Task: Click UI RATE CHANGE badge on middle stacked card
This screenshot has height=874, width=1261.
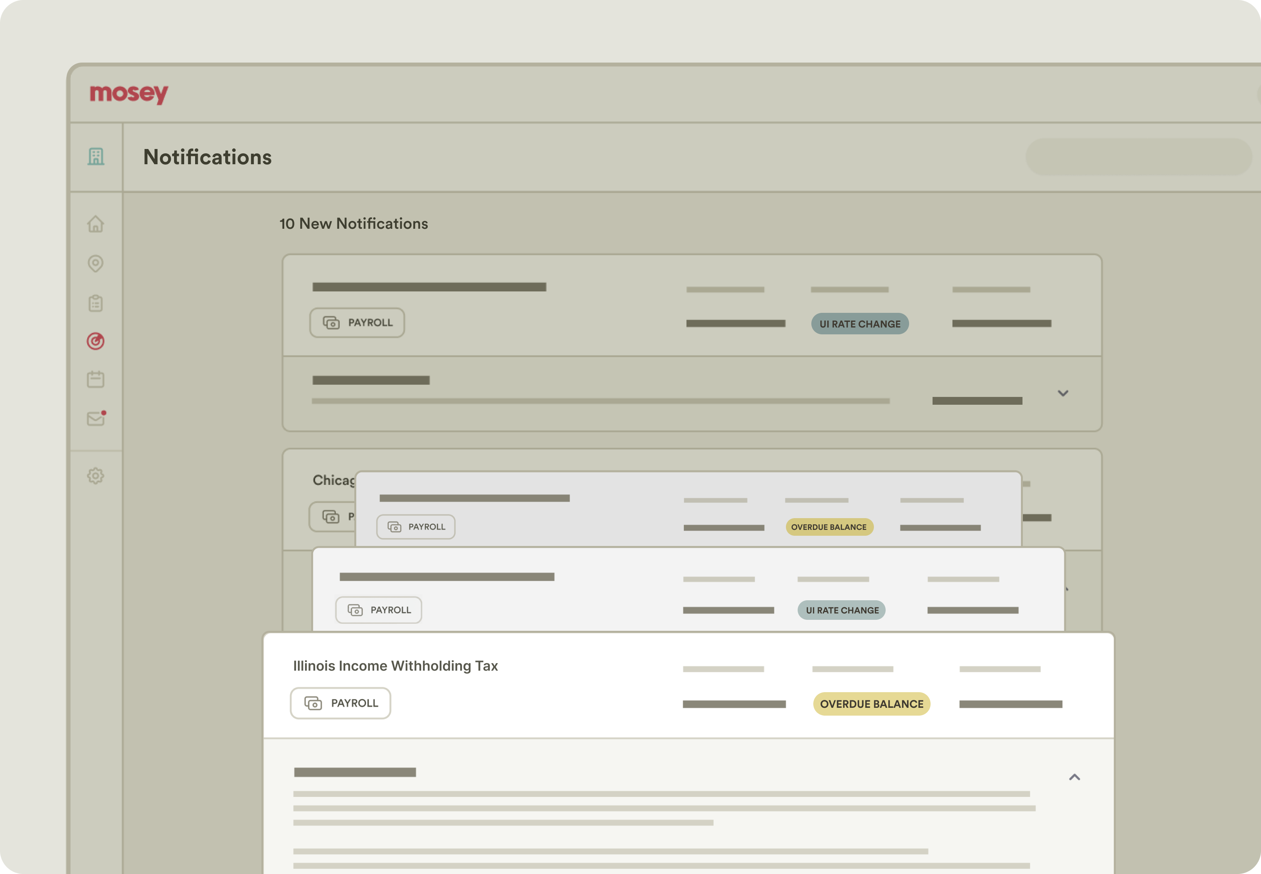Action: (841, 610)
